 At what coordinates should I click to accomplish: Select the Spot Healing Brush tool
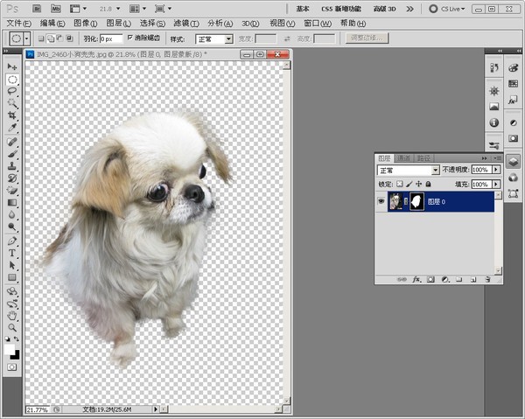[x=12, y=142]
